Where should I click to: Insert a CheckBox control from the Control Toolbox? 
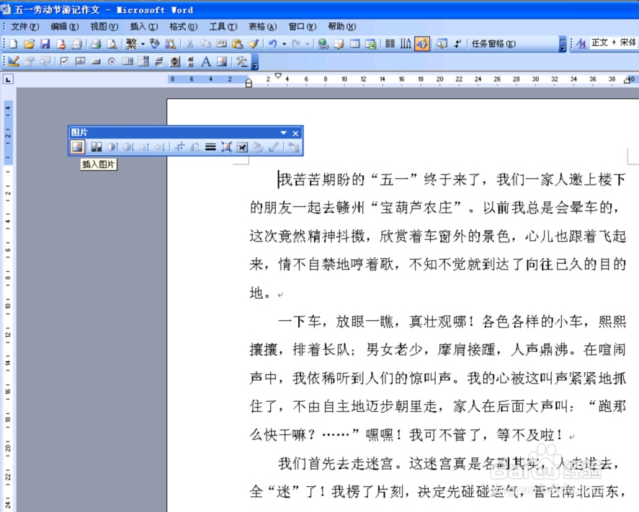click(63, 63)
